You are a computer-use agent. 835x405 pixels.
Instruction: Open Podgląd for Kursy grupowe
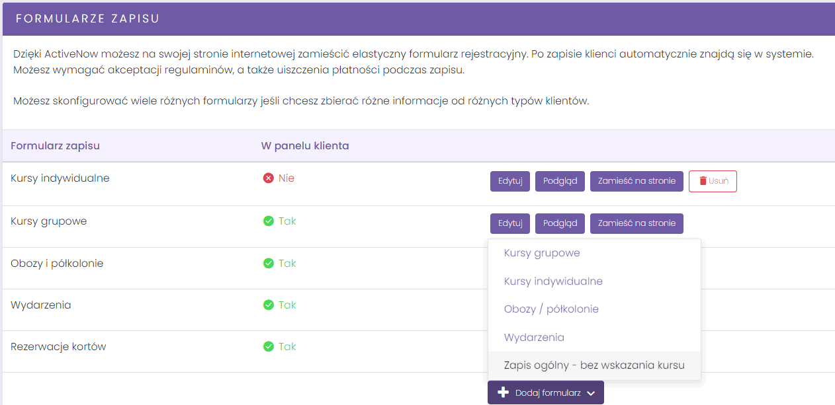pos(560,223)
